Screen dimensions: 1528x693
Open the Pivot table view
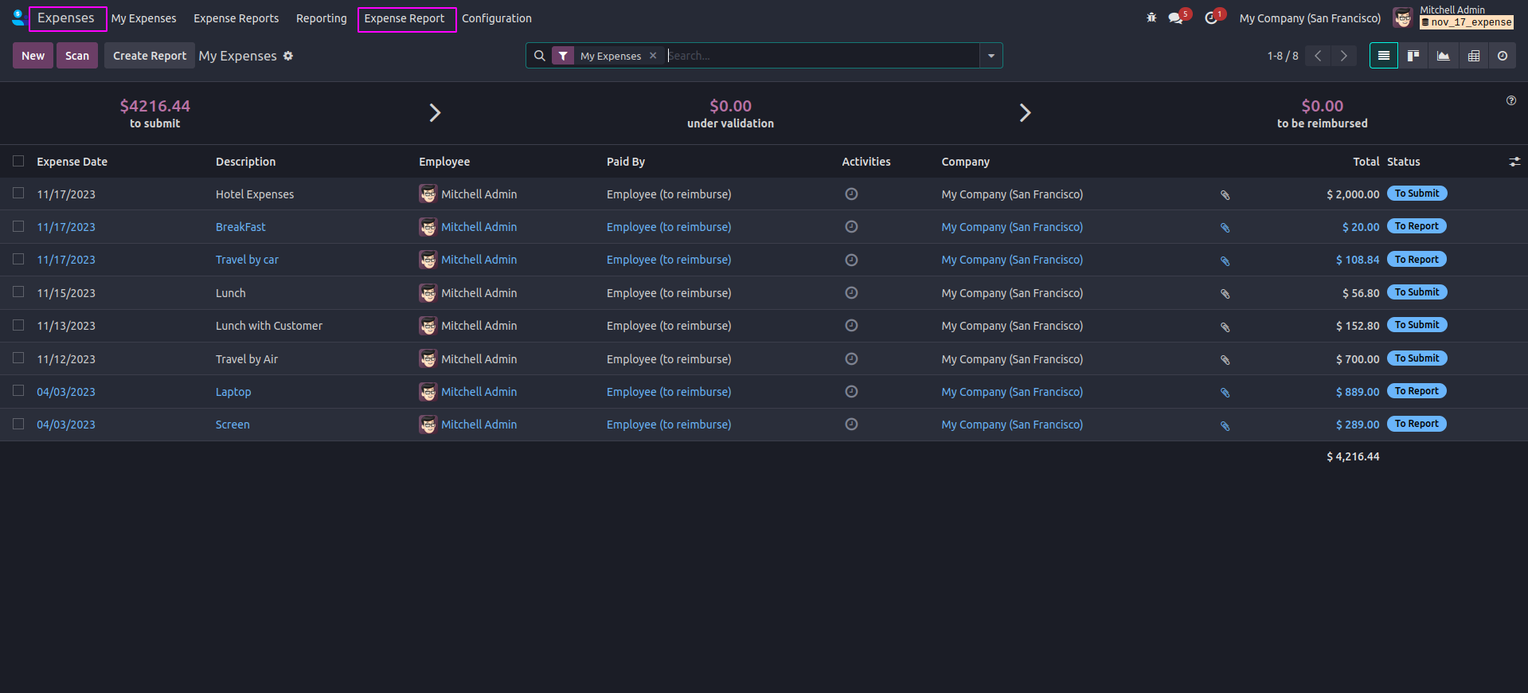(x=1473, y=56)
